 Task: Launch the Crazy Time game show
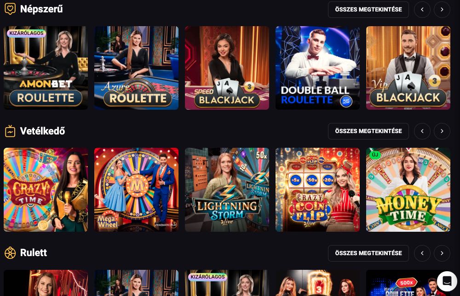[46, 190]
